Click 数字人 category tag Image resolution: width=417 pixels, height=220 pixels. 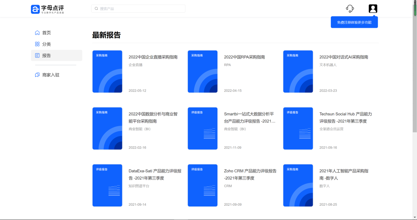pyautogui.click(x=324, y=186)
